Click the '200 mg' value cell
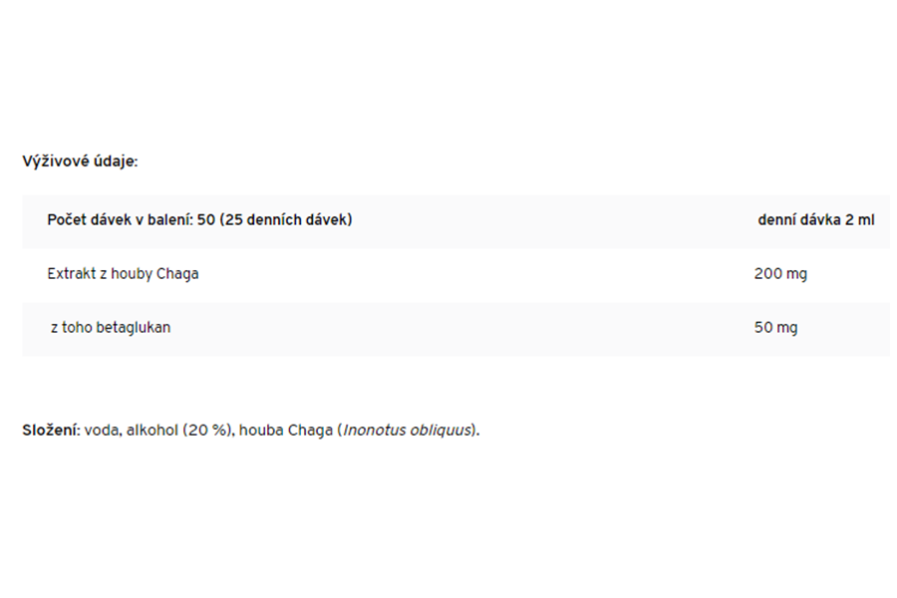The image size is (897, 598). 780,273
